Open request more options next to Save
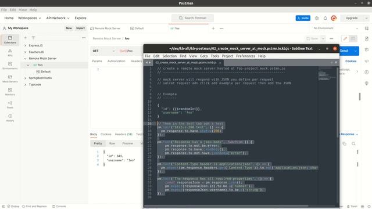This screenshot has width=372, height=209. click(x=331, y=39)
